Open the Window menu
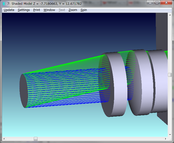The height and width of the screenshot is (143, 174). point(49,10)
